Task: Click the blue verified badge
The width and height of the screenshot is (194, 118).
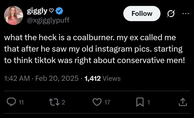Action: 59,11
